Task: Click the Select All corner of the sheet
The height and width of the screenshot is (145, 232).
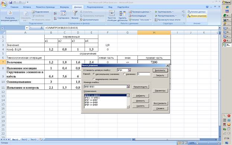Action: click(3, 32)
